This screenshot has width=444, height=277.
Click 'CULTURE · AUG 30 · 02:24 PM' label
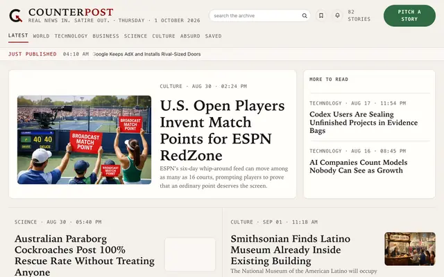point(203,86)
